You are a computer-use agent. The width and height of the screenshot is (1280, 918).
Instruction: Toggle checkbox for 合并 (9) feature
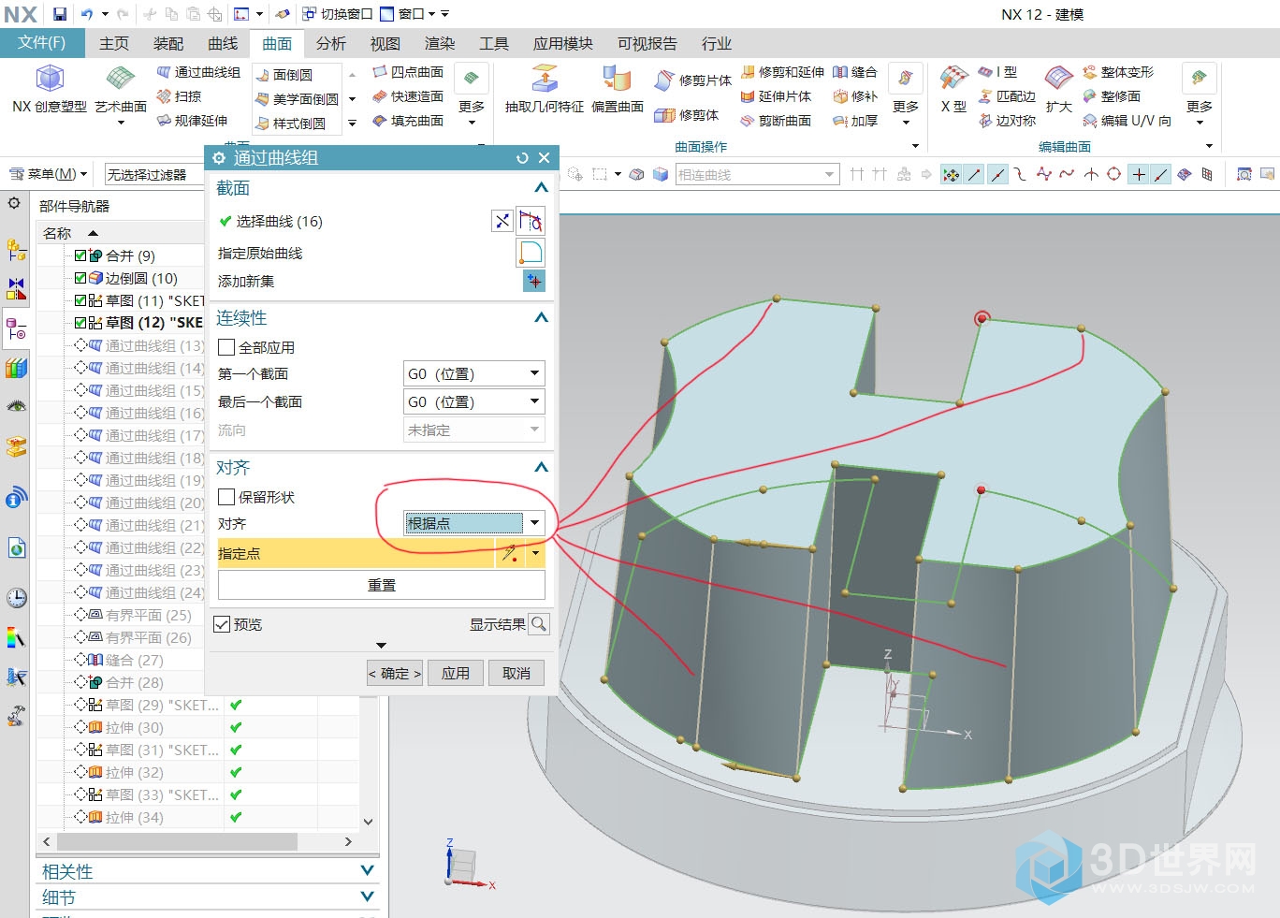(x=80, y=255)
